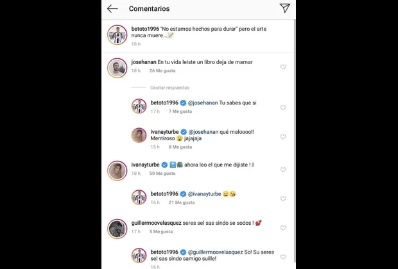This screenshot has height=269, width=398.
Task: Heart betoto1996's reply to guillermoovelasquez
Action: (283, 257)
